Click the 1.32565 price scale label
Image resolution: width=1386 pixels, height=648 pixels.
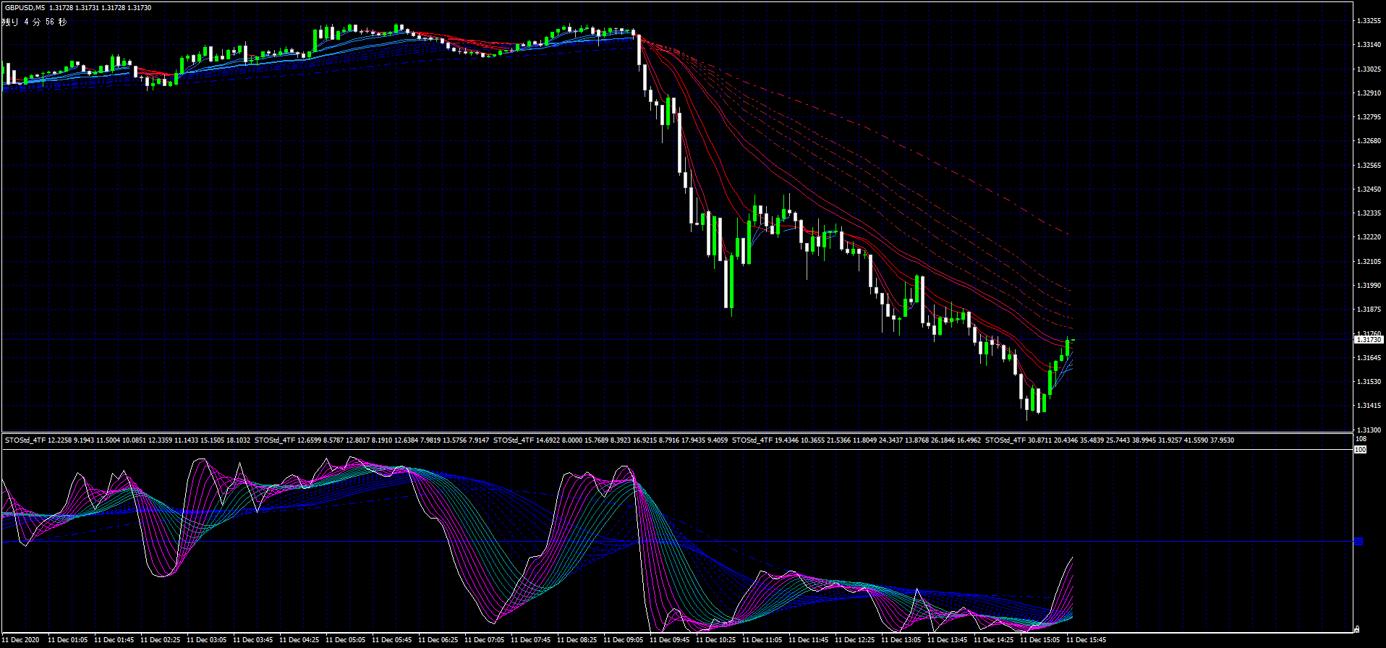point(1368,166)
